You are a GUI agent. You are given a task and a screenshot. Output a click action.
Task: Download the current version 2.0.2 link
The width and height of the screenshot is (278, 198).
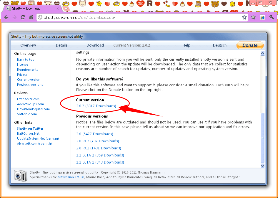pos(96,106)
